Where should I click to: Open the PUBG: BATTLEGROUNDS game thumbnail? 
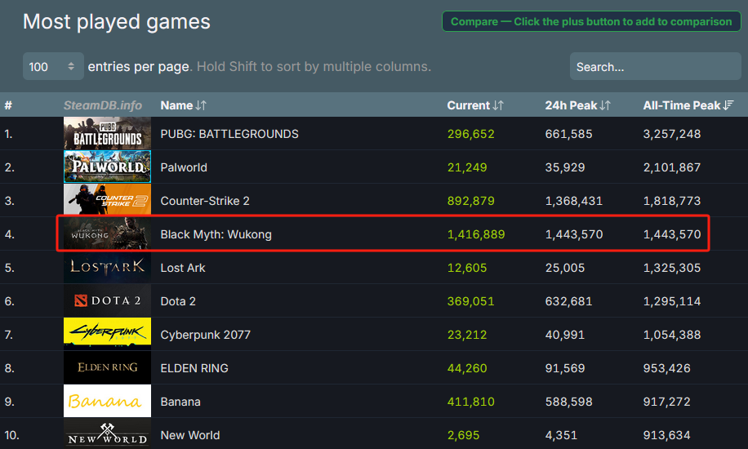tap(107, 134)
